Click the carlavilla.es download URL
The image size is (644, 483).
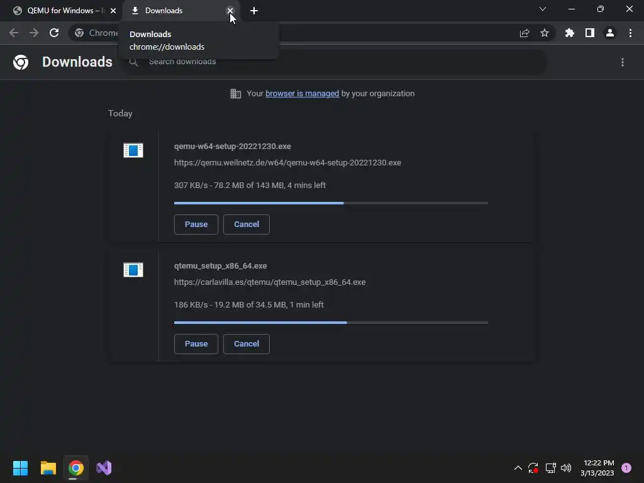click(x=270, y=282)
